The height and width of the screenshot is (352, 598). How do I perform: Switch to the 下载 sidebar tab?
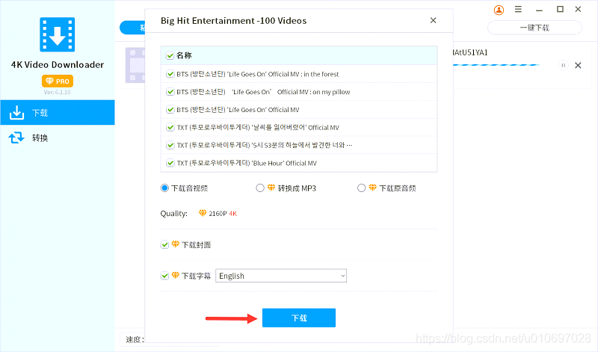click(58, 113)
